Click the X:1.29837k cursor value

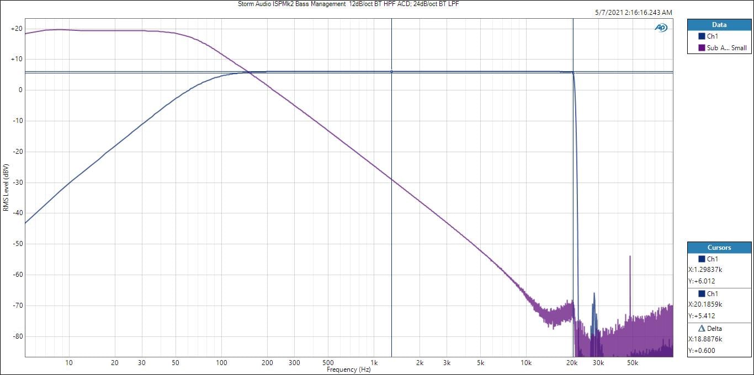pyautogui.click(x=706, y=270)
